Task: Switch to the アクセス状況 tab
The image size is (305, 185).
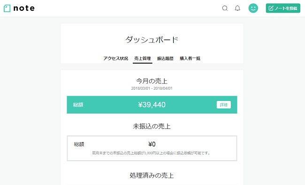Action: coord(115,58)
